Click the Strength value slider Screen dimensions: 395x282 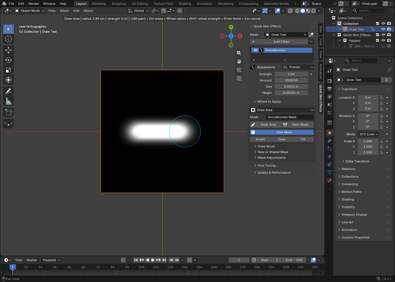coord(291,74)
